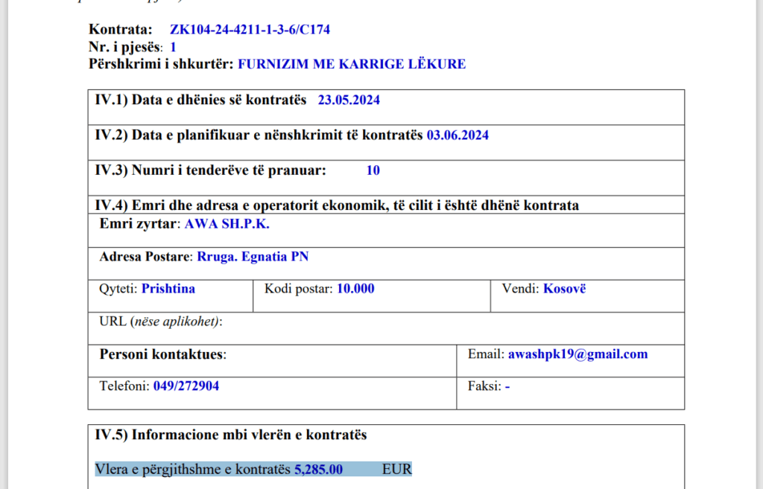Click the official name AWA SH.P.K.
Viewport: 763px width, 489px height.
point(227,223)
